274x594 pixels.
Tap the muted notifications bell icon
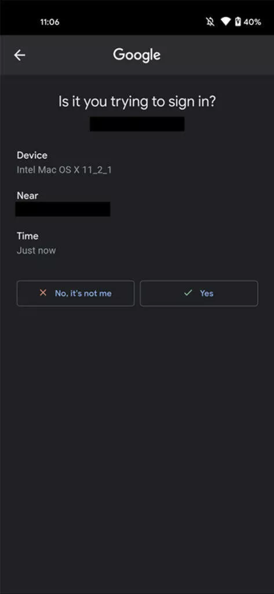[210, 22]
